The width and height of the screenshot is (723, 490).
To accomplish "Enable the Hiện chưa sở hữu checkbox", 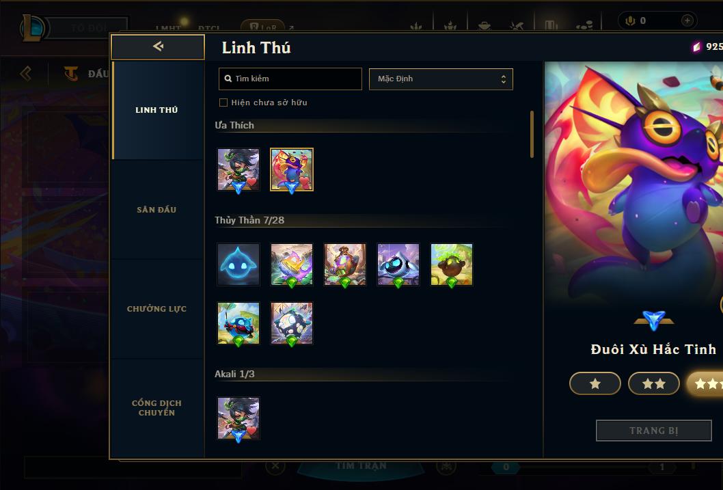I will click(223, 103).
